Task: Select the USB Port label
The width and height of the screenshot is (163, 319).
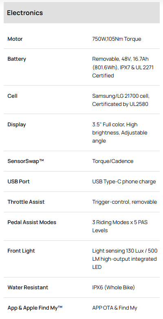Action: click(18, 181)
